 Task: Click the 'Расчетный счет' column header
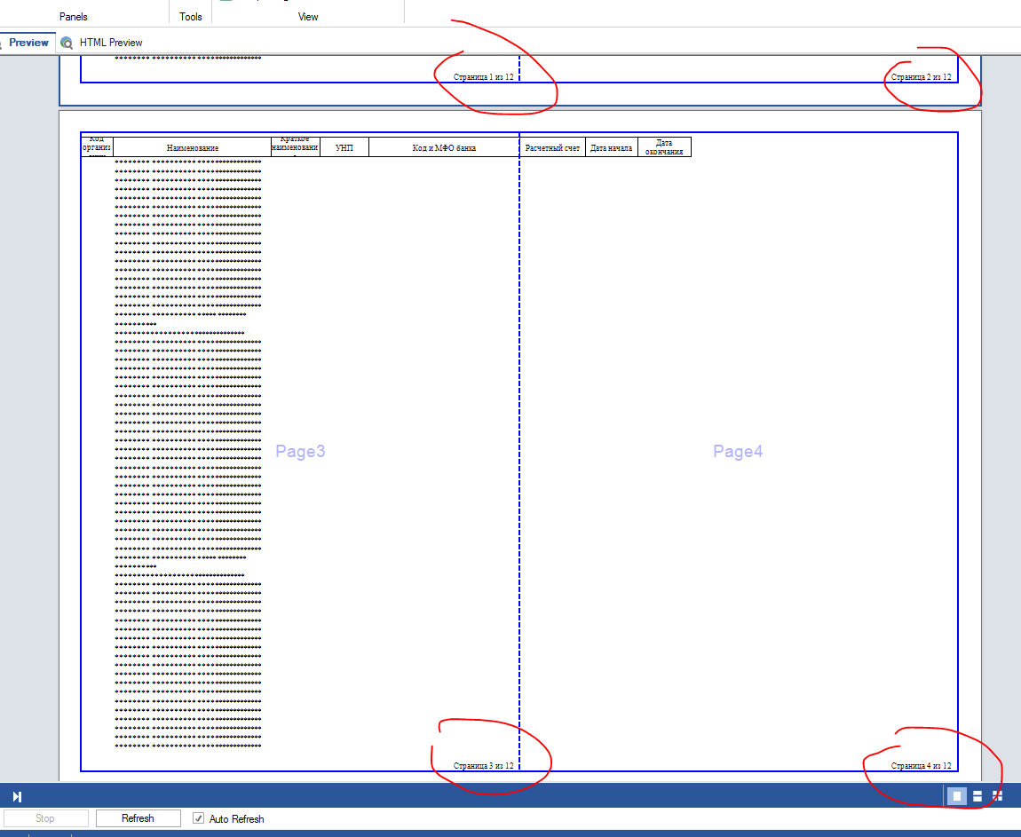point(552,147)
